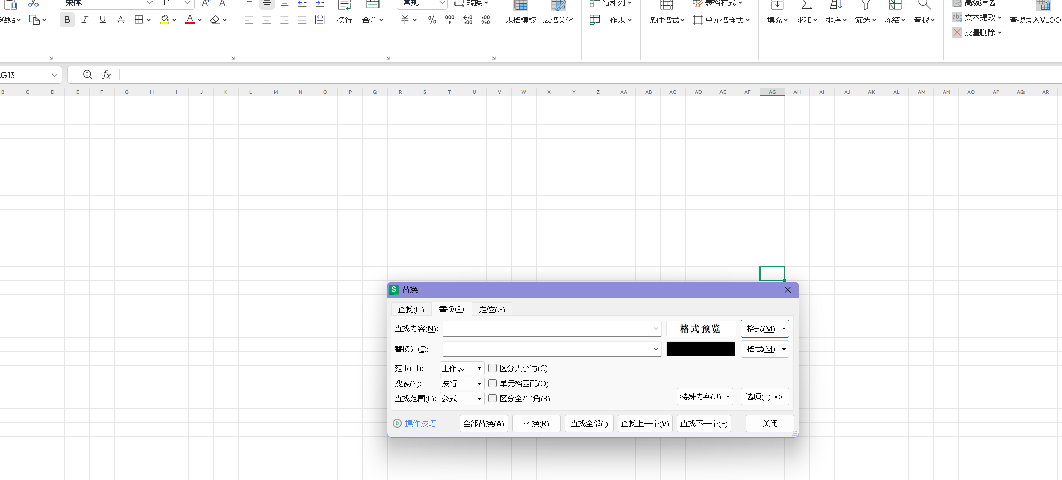Enable 单元格匹配 match entire cell checkbox
1062x480 pixels.
(492, 384)
